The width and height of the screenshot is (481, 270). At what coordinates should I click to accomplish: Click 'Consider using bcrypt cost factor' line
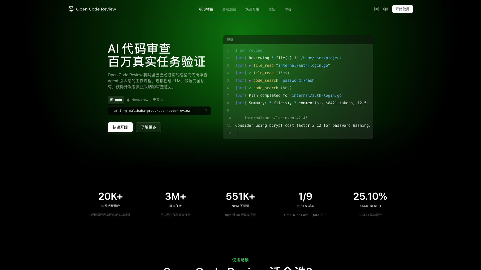(x=303, y=125)
